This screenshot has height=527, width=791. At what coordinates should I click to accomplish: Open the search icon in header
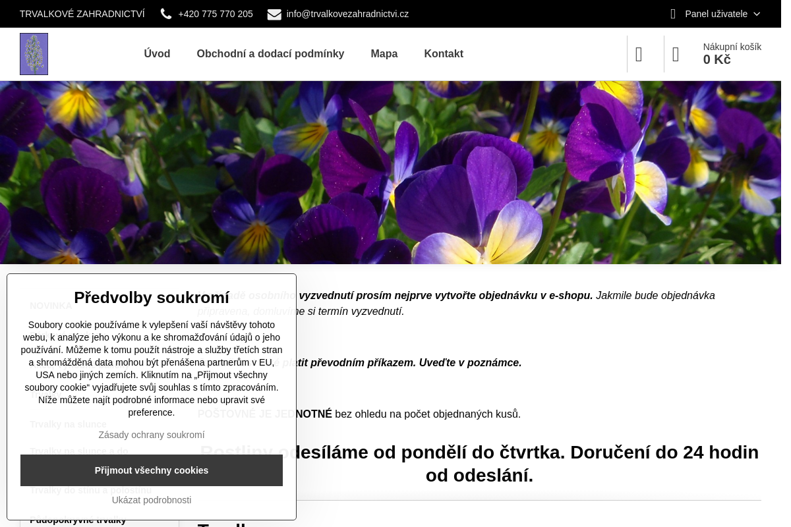[639, 55]
